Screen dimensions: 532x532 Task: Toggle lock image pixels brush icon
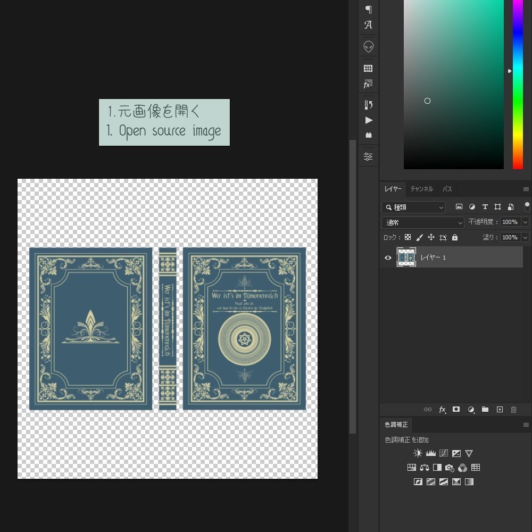point(420,237)
